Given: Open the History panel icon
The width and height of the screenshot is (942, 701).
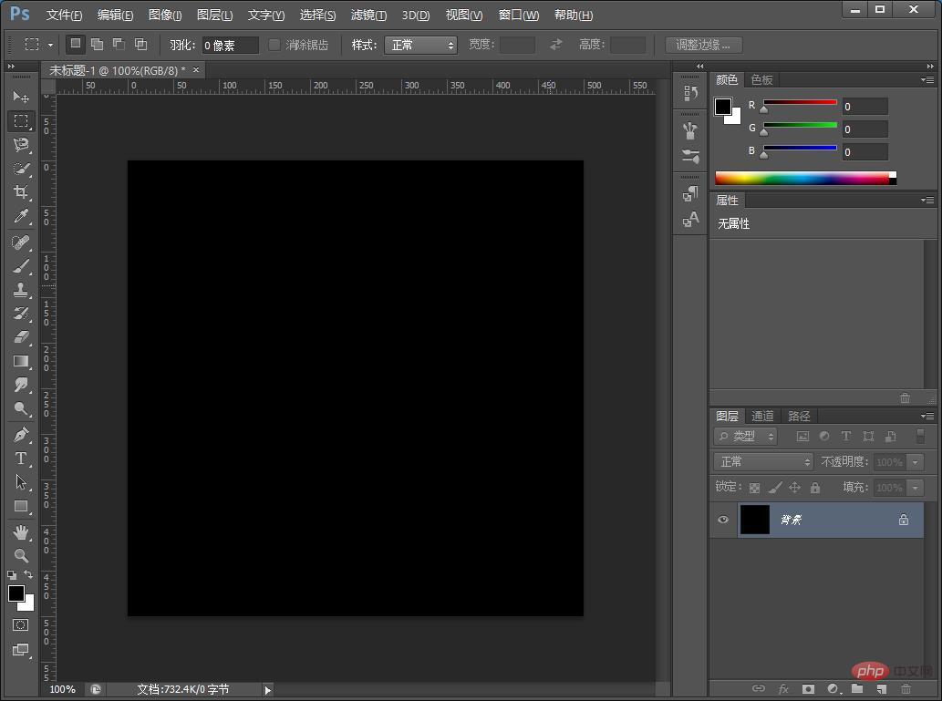Looking at the screenshot, I should (x=690, y=93).
